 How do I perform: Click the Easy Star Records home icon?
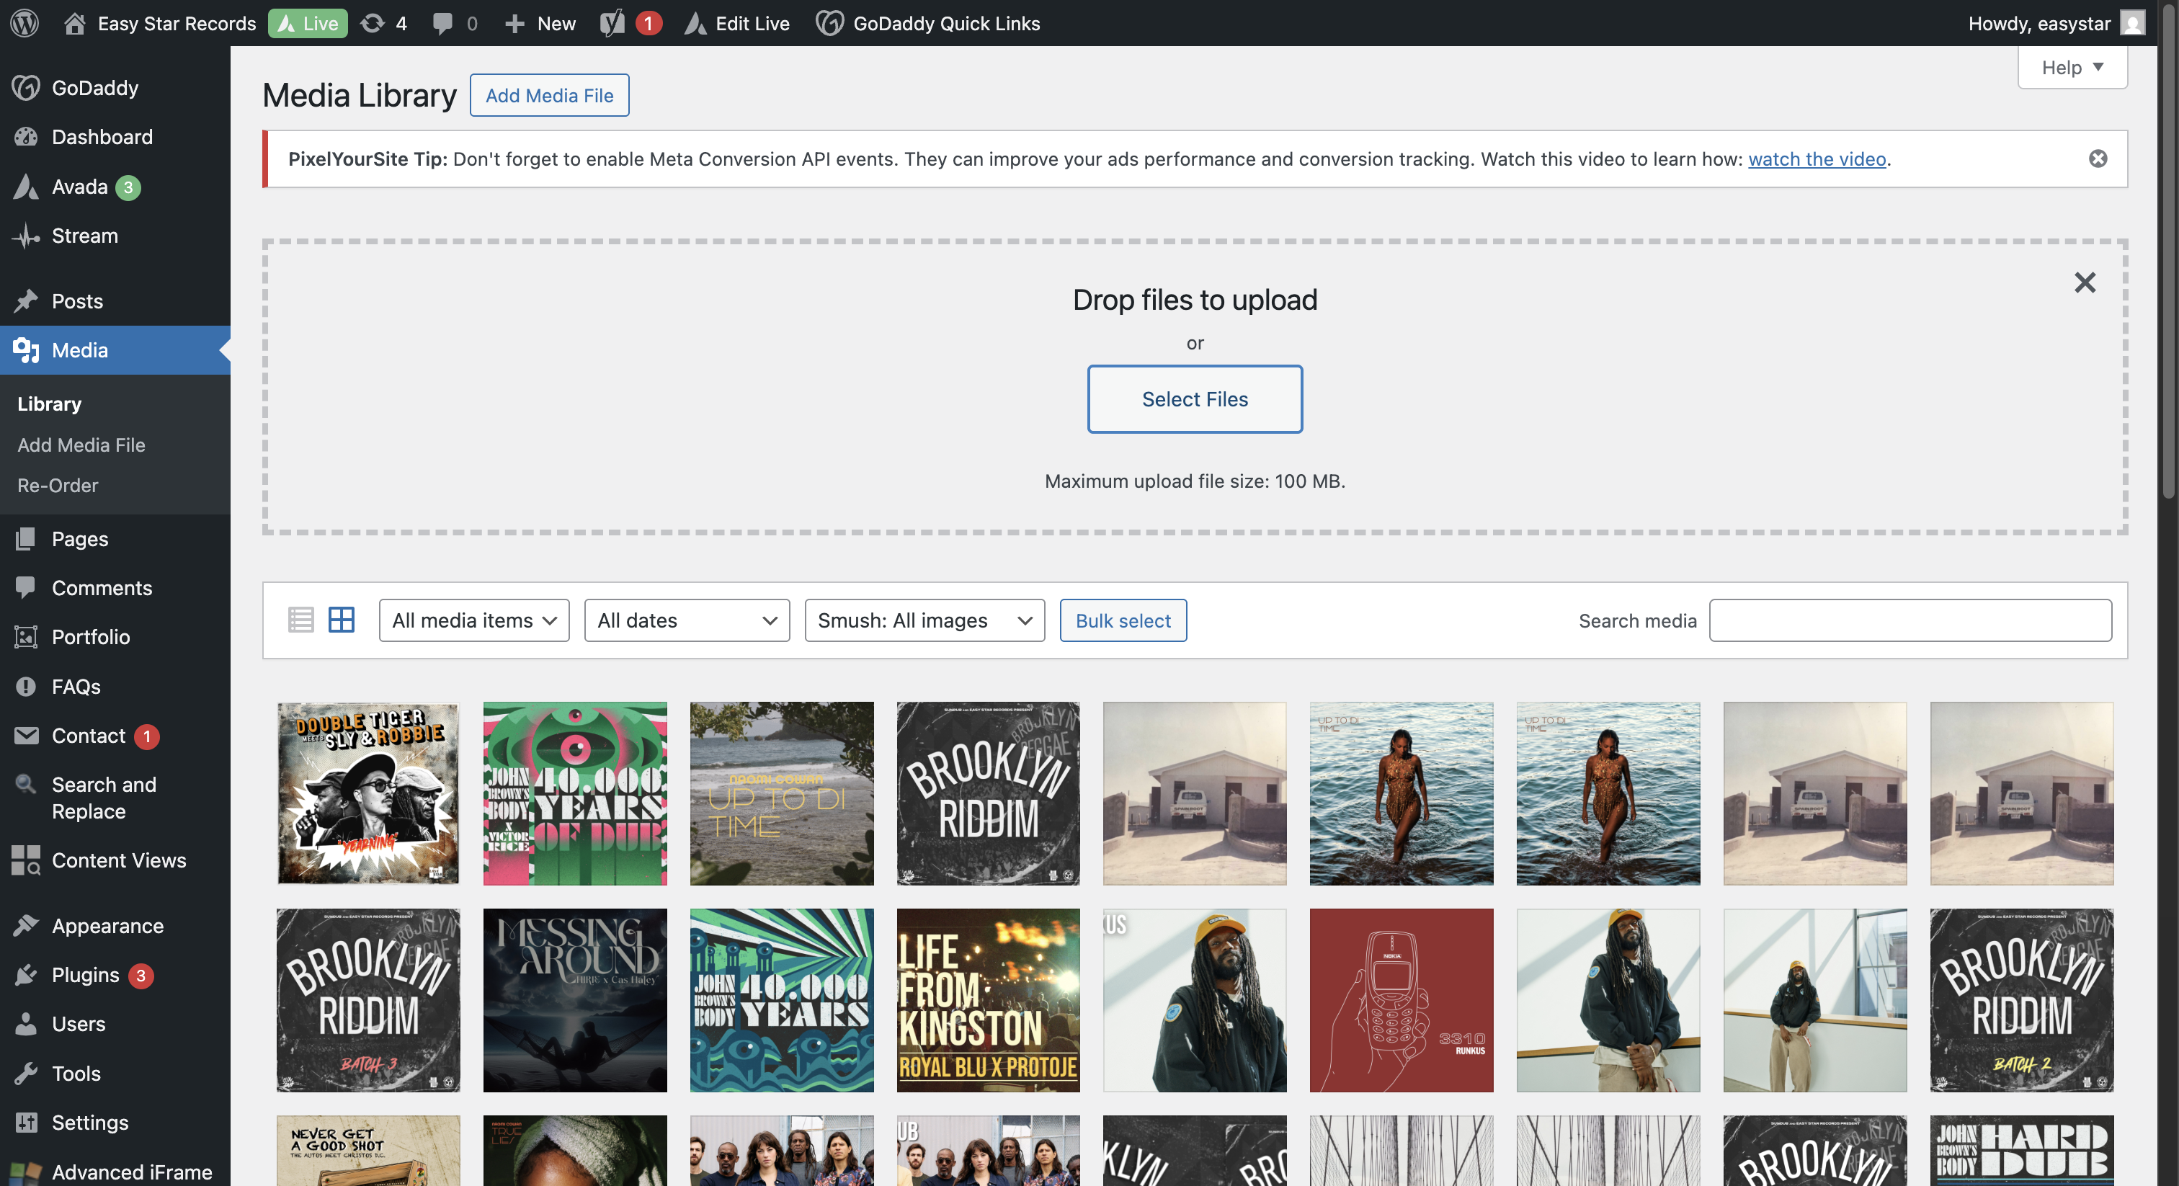coord(74,23)
